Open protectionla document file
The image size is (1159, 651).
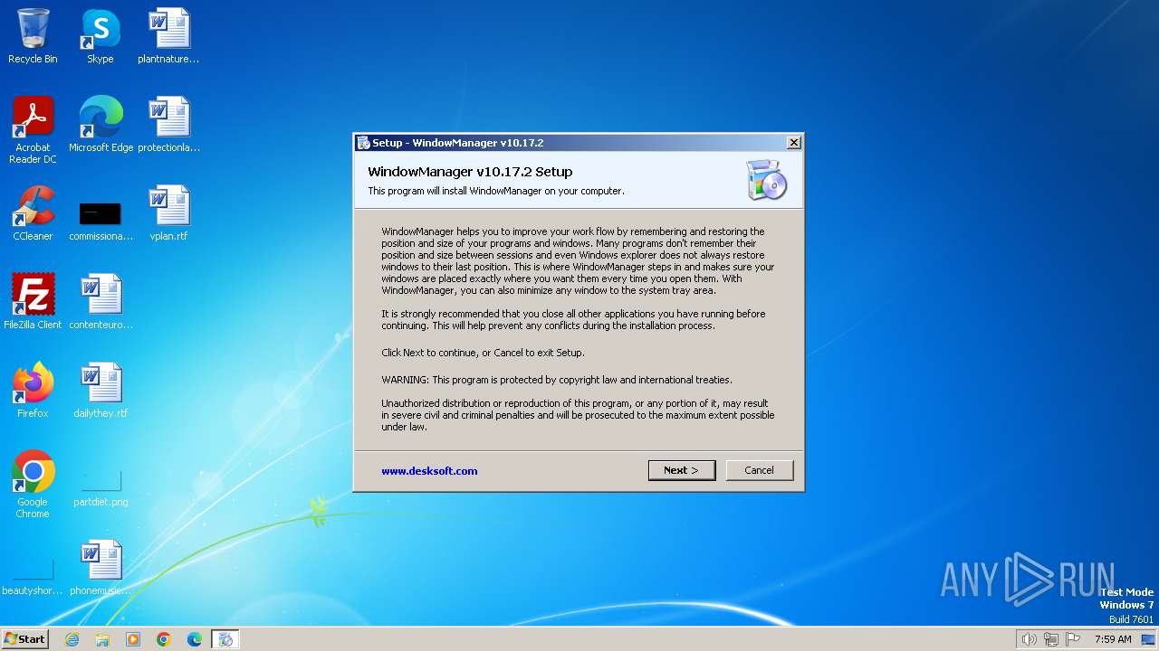click(x=168, y=126)
